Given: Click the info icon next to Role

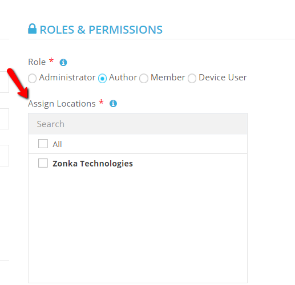Looking at the screenshot, I should click(x=63, y=62).
